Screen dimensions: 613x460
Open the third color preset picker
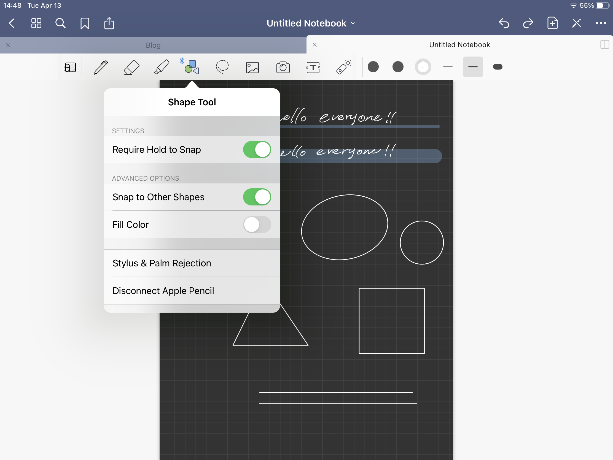point(423,67)
